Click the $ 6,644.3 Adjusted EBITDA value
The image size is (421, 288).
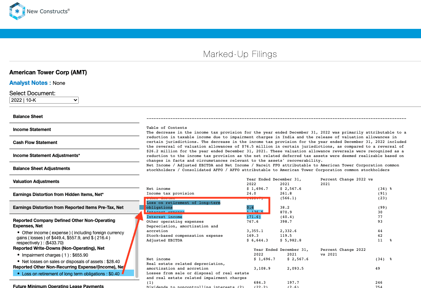257,240
